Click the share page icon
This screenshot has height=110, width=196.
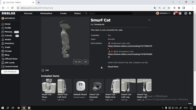click(x=164, y=8)
